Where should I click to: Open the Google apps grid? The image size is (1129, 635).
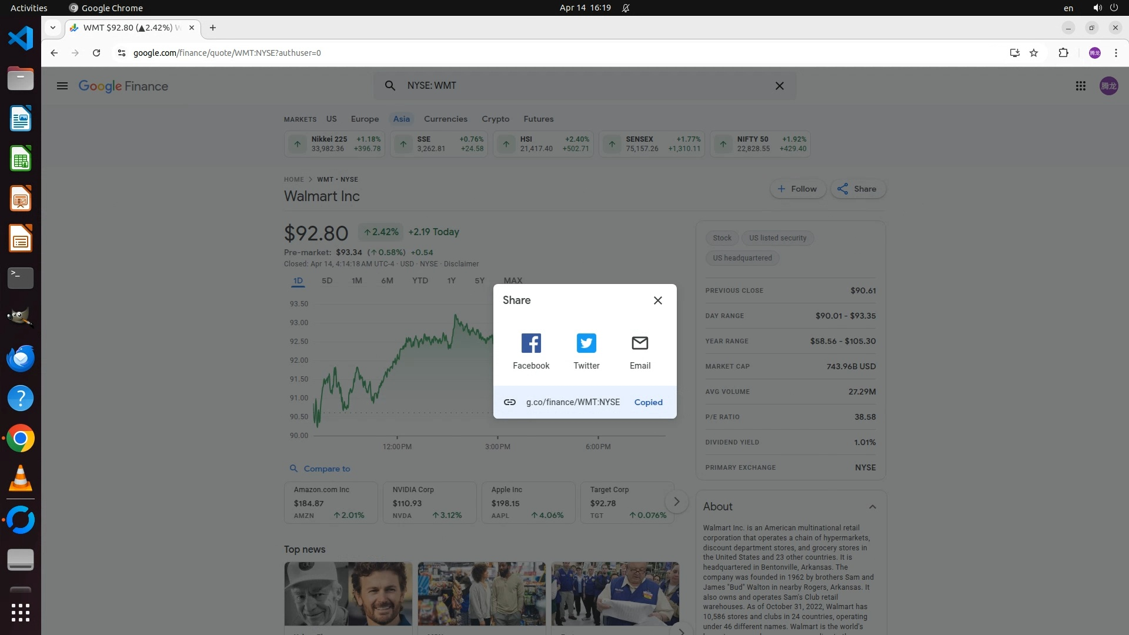1080,86
